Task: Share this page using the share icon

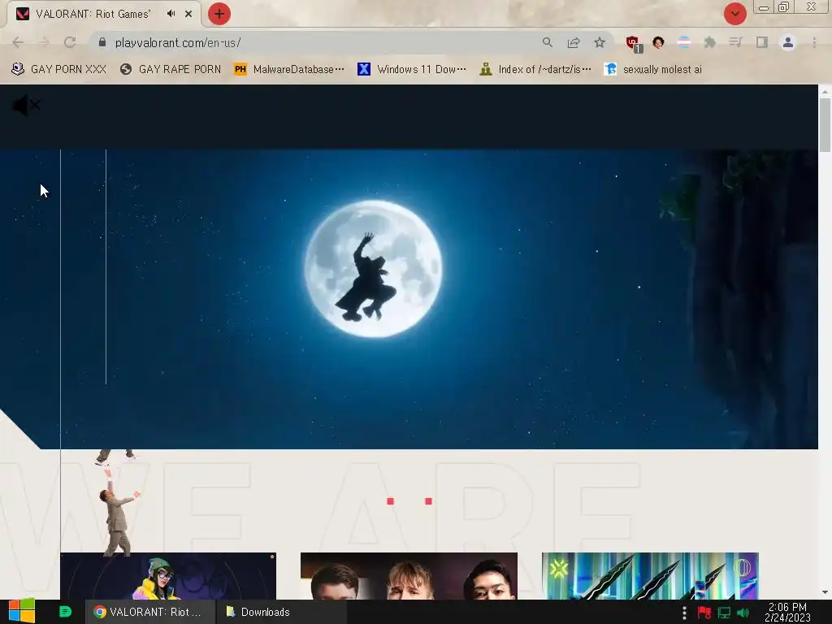Action: pos(574,42)
